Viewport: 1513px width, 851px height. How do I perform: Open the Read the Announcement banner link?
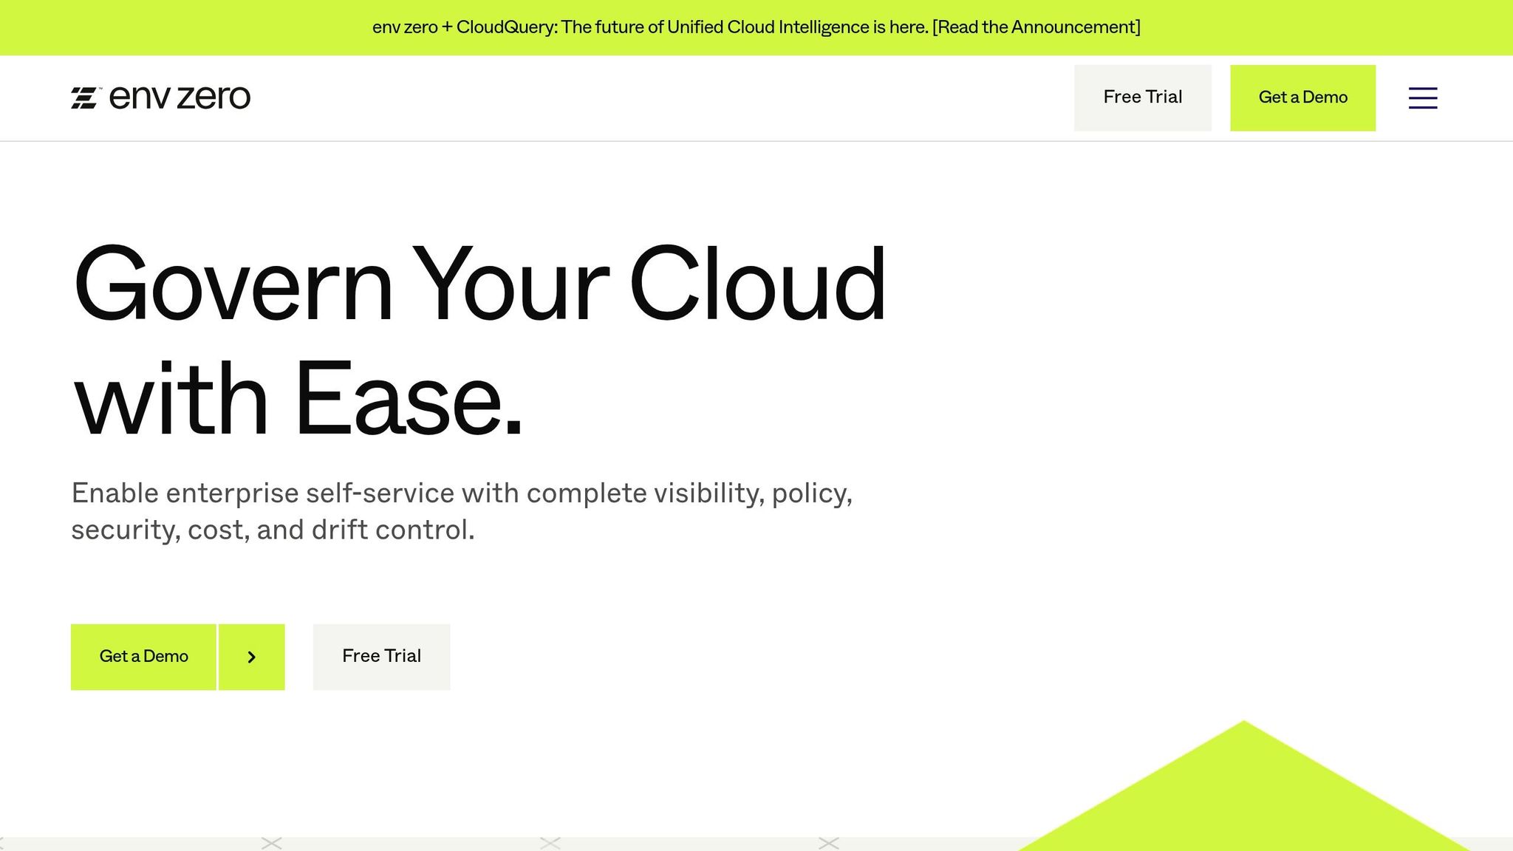point(1036,27)
